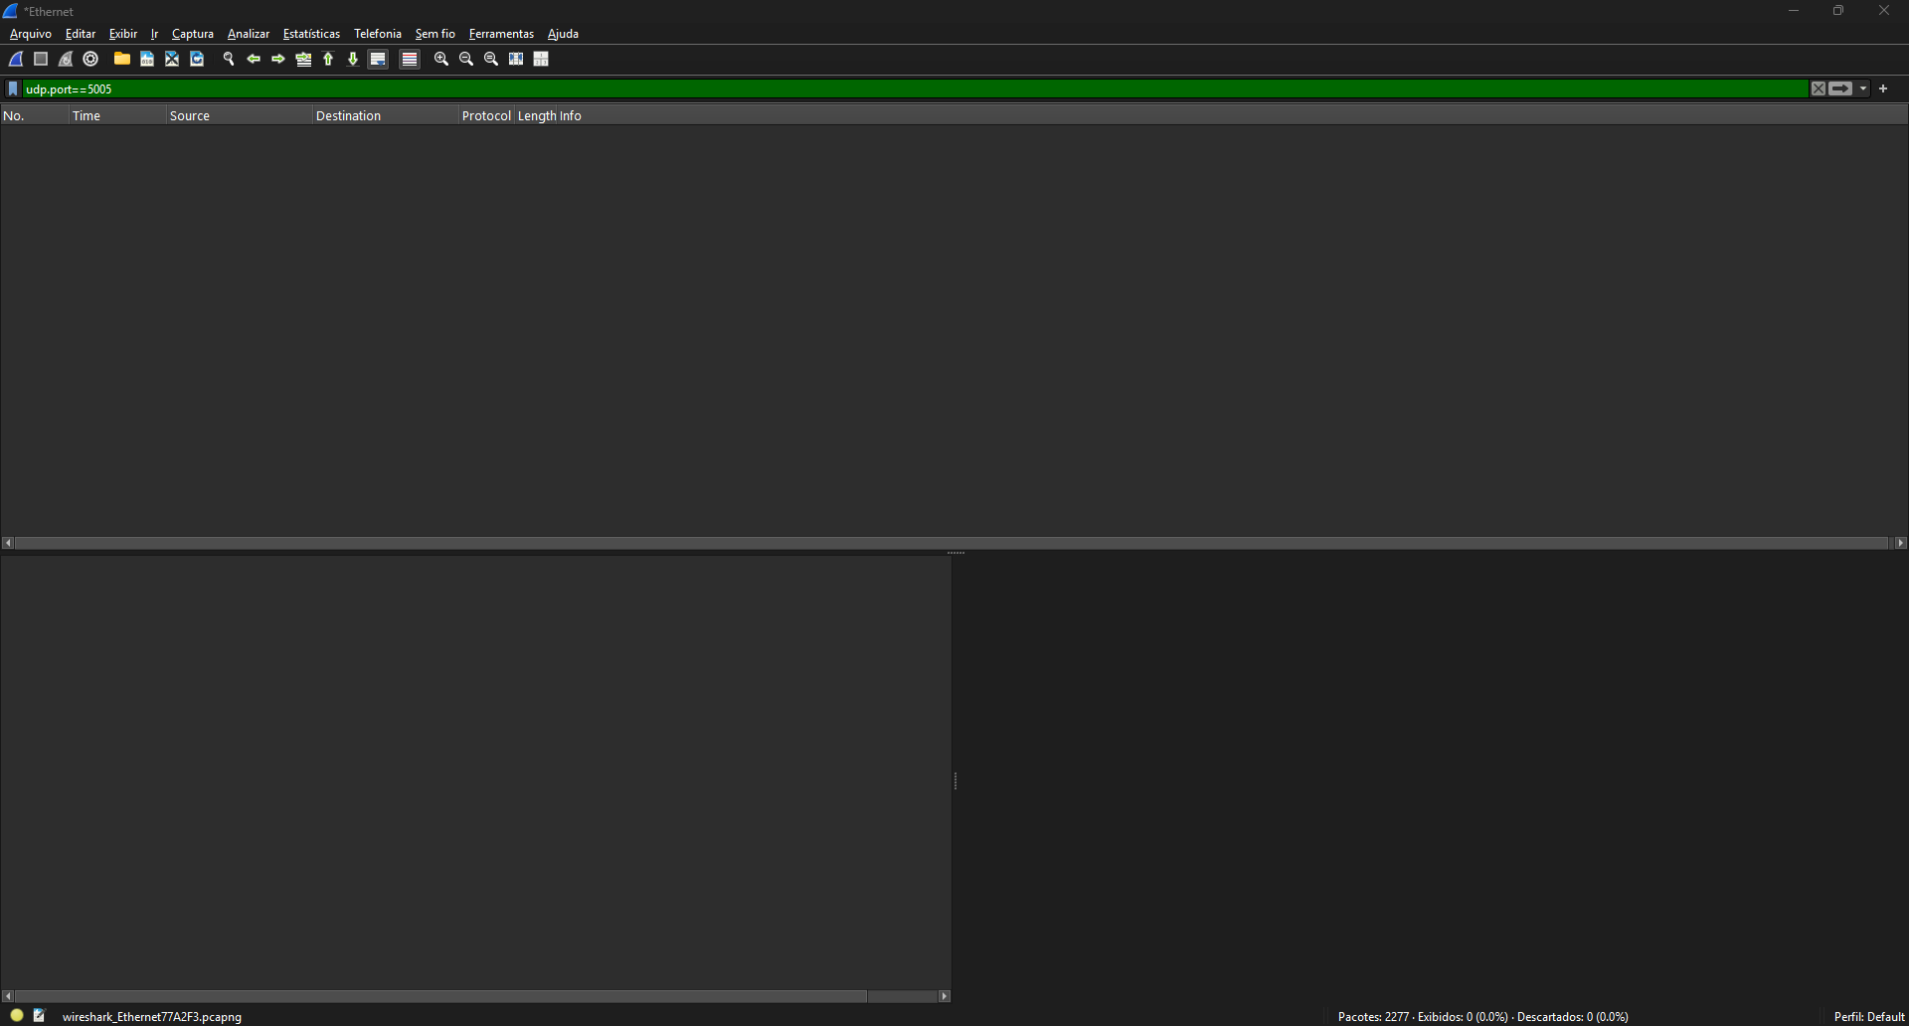The image size is (1909, 1026).
Task: Open the display filter bookmark menu
Action: 13,89
